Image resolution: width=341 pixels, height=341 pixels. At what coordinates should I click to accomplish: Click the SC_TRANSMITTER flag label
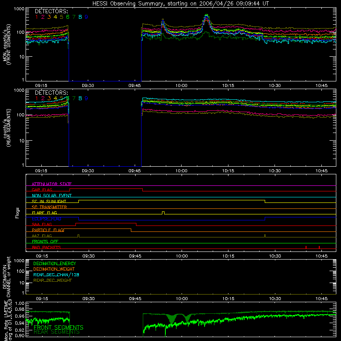click(49, 207)
